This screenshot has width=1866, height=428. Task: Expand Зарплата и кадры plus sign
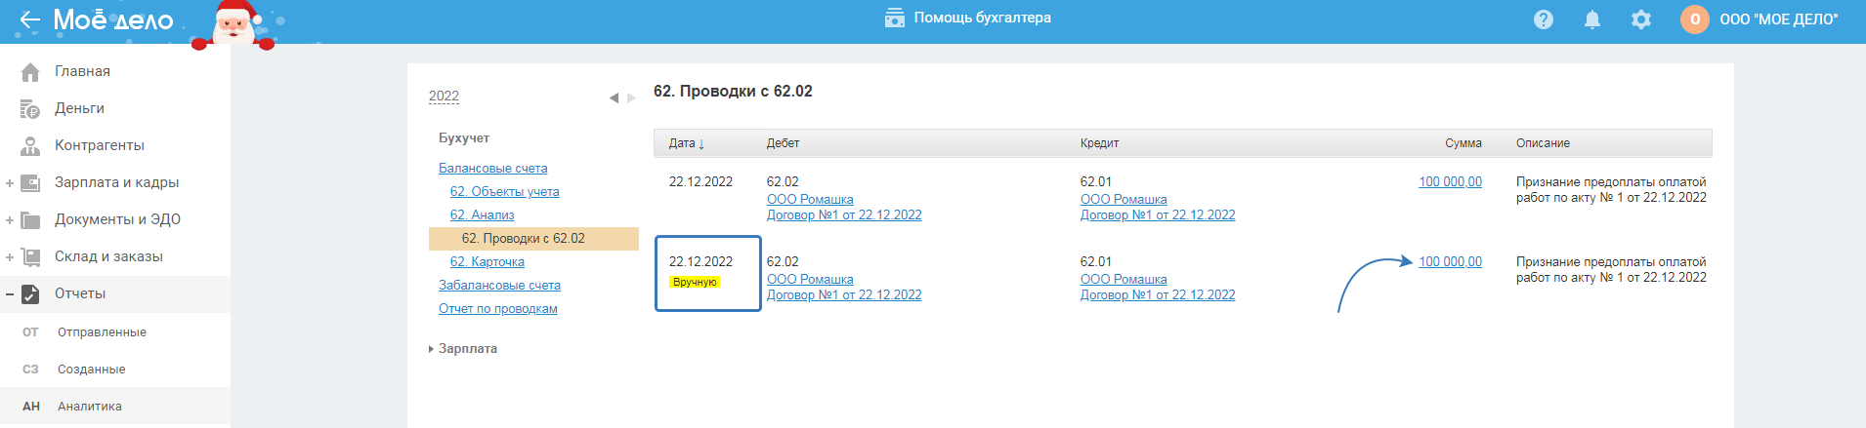pyautogui.click(x=10, y=182)
